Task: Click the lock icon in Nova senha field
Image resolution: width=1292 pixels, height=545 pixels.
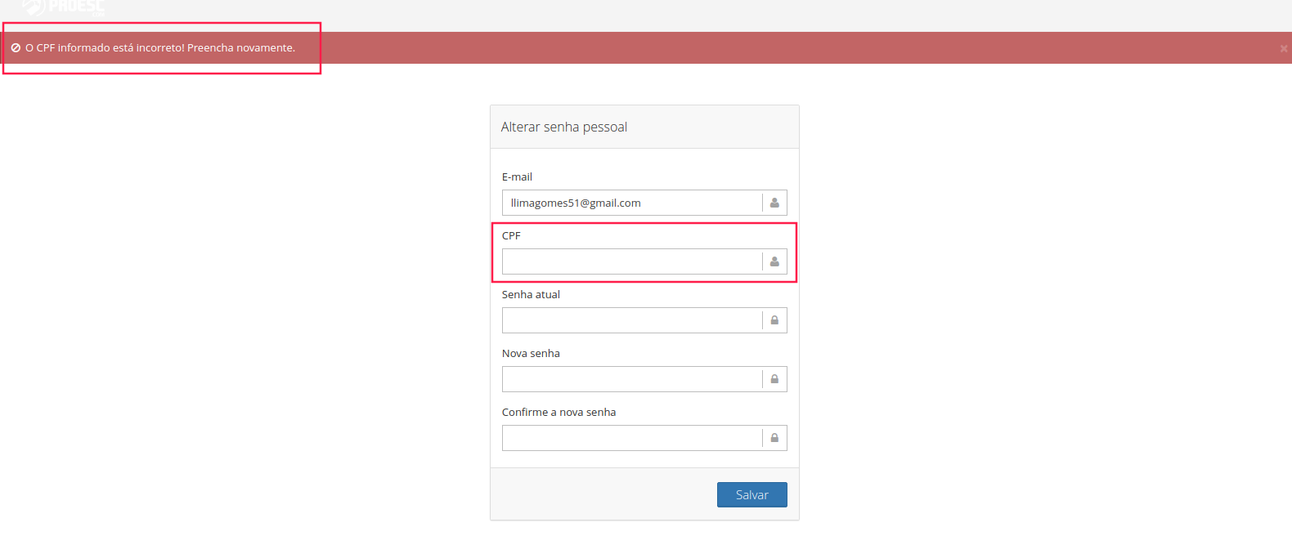Action: point(774,379)
